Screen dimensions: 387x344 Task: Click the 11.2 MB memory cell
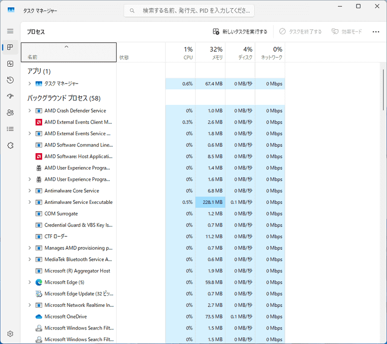pyautogui.click(x=210, y=237)
